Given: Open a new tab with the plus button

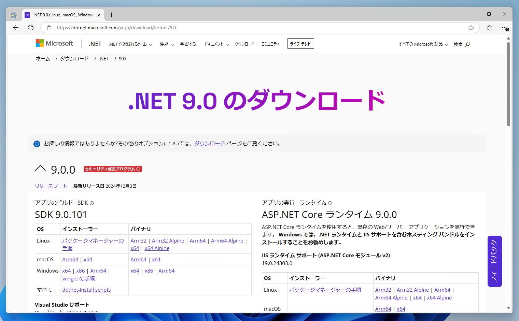Looking at the screenshot, I should [x=111, y=15].
